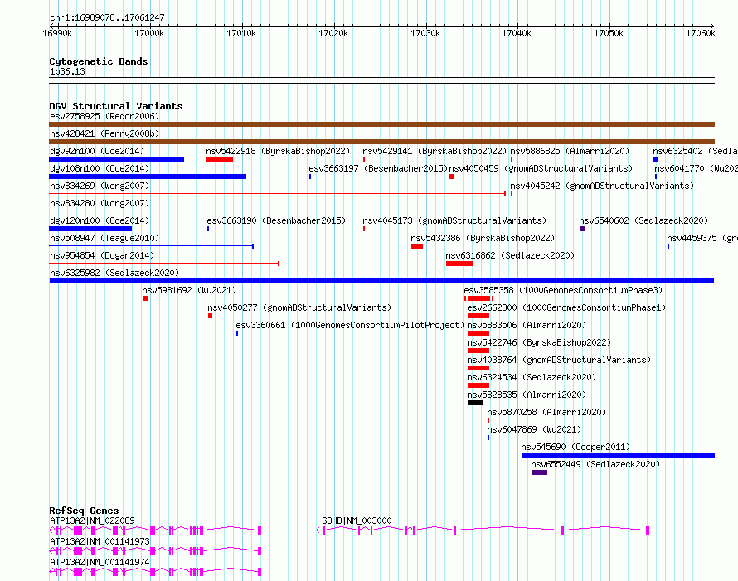The height and width of the screenshot is (581, 738).
Task: Open nsv4050459 (gnomADStructuralVariants) label
Action: point(541,168)
